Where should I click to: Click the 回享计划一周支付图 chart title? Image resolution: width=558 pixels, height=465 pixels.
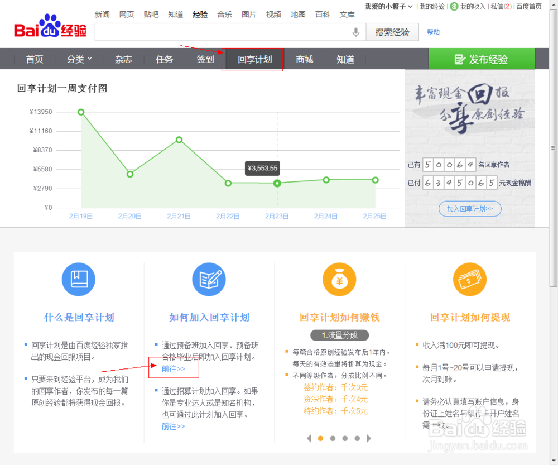[x=62, y=88]
